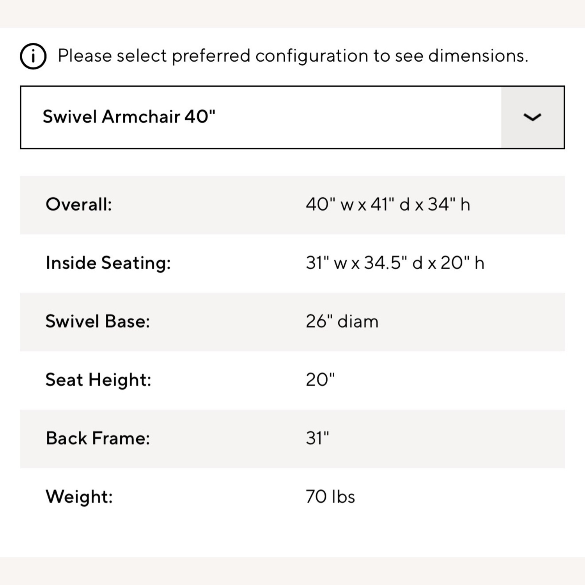
Task: Select the 20" seat height value
Action: 320,380
